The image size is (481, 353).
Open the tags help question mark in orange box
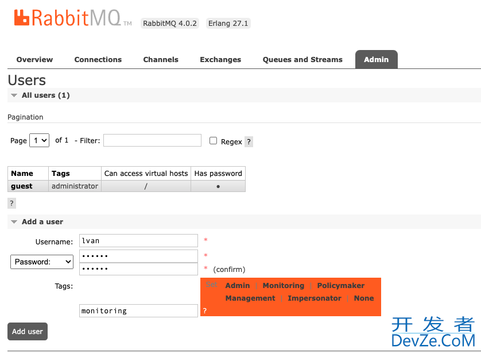pos(205,310)
